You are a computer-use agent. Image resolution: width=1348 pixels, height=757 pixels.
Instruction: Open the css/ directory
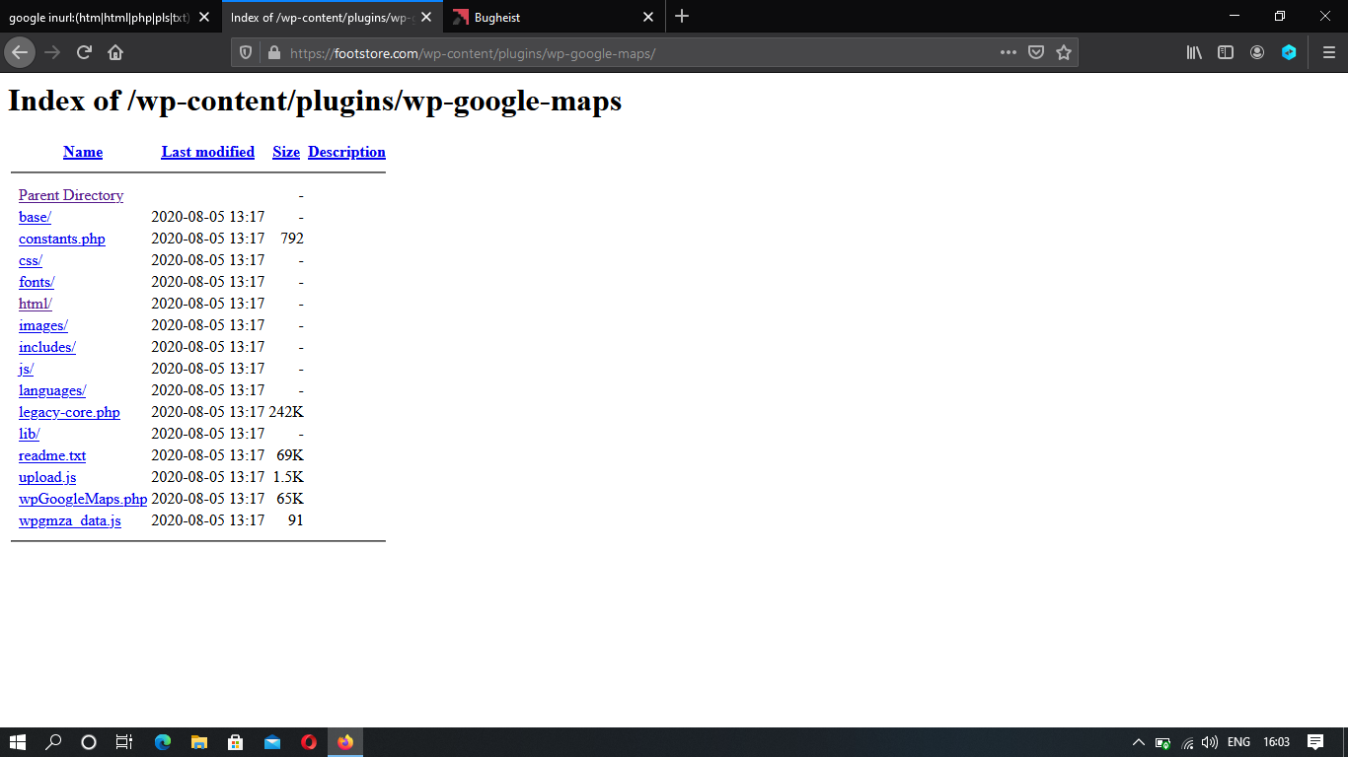[x=31, y=260]
